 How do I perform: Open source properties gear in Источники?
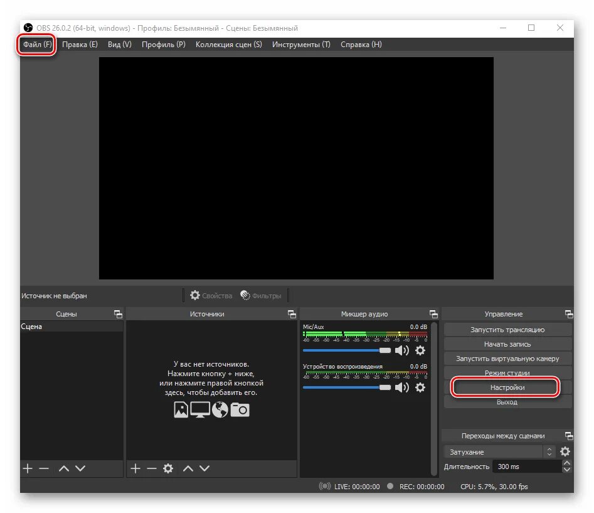point(168,468)
